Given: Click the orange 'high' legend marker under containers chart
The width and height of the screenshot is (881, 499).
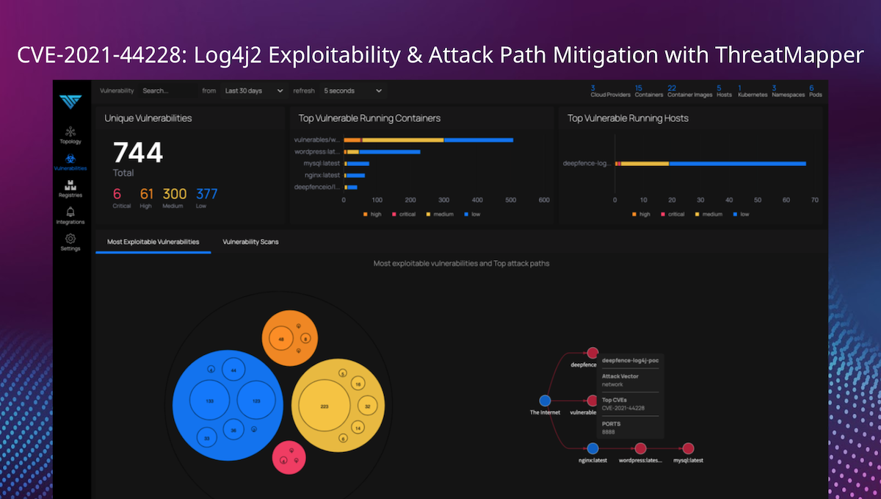Looking at the screenshot, I should point(365,214).
